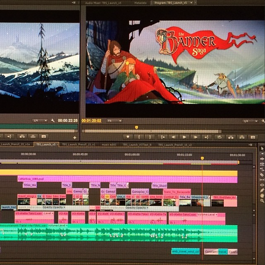Click Mark Out in Program monitor
This screenshot has width=265, height=265.
[x=150, y=137]
